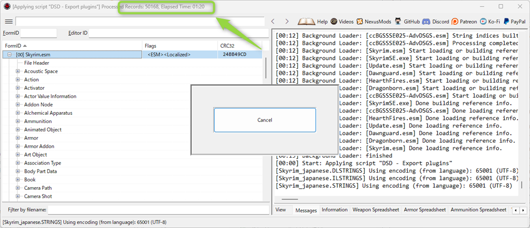Open the PayPal link

tap(514, 21)
